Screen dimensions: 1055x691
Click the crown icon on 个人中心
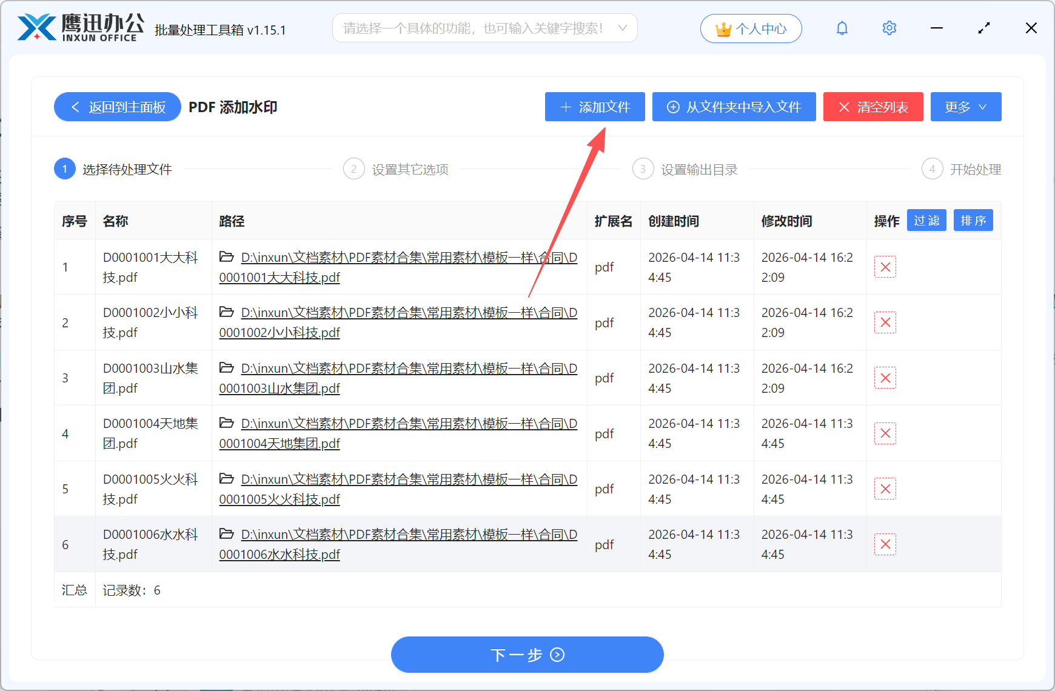(723, 27)
